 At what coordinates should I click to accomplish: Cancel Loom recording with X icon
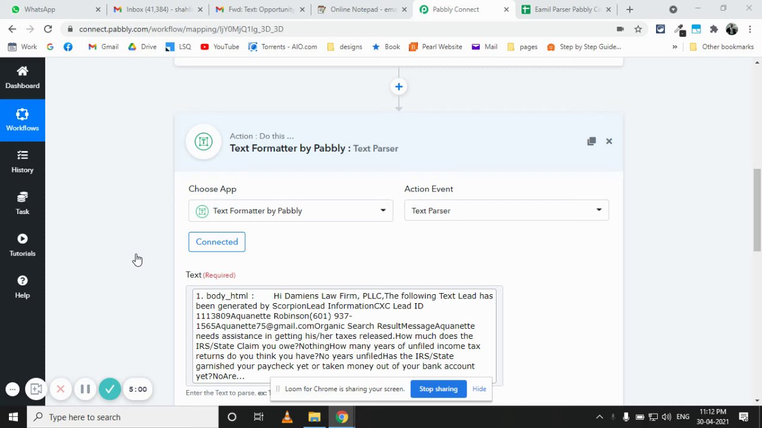pyautogui.click(x=60, y=389)
